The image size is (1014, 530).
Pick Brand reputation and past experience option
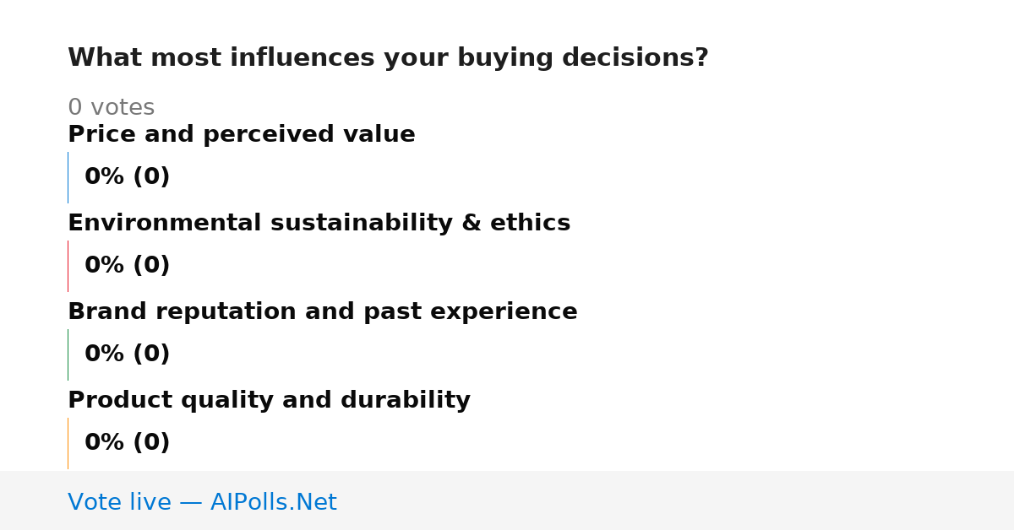pyautogui.click(x=323, y=312)
